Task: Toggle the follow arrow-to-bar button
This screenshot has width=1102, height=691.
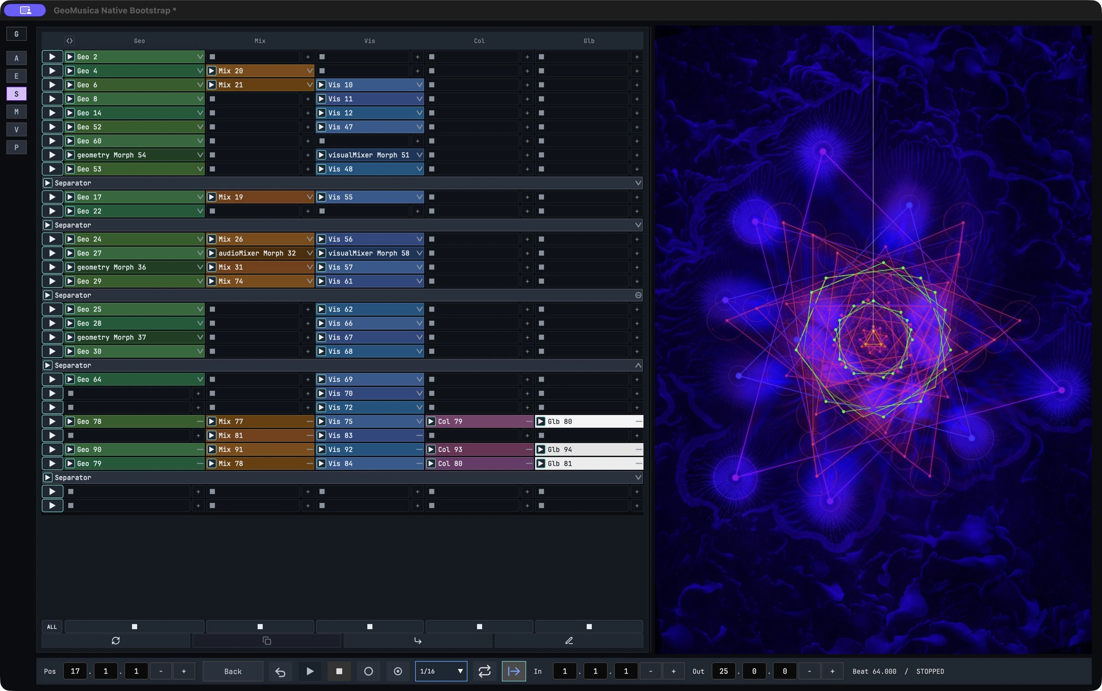Action: pyautogui.click(x=514, y=671)
